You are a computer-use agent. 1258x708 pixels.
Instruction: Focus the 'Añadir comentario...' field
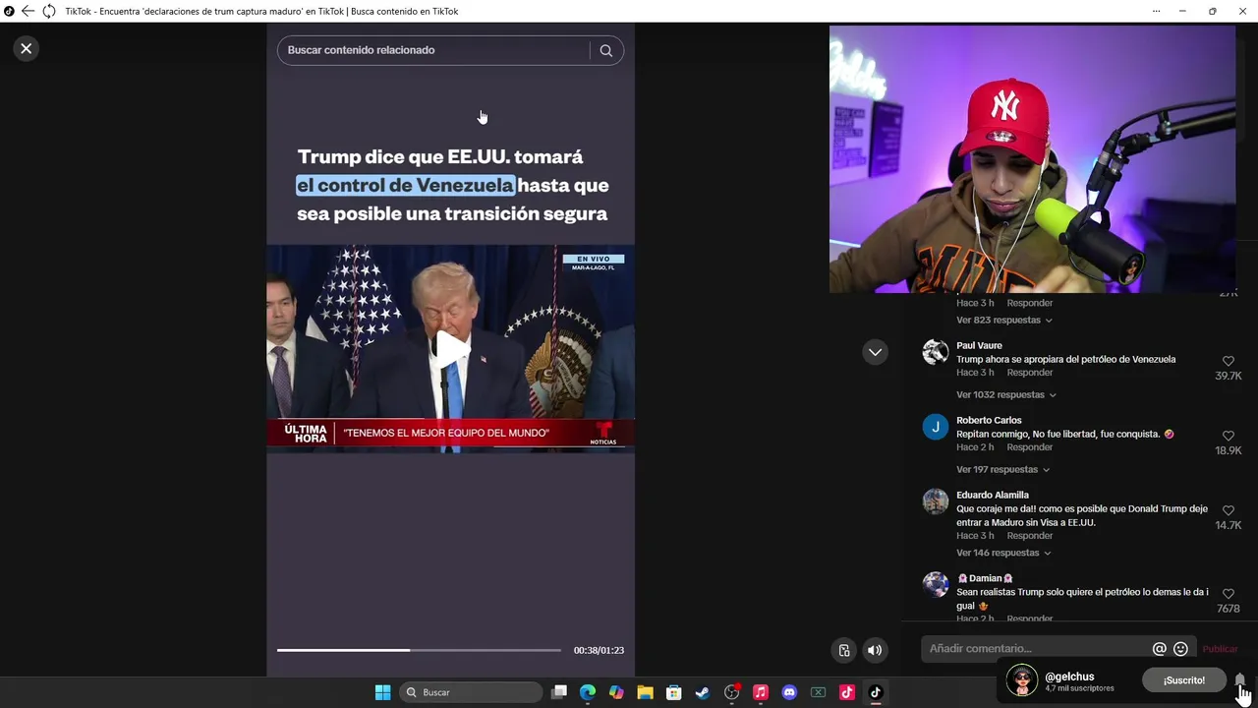[x=1037, y=649]
